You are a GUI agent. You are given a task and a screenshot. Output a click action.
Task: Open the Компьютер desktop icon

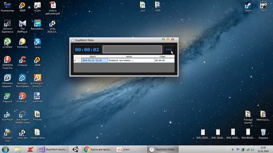tap(7, 7)
